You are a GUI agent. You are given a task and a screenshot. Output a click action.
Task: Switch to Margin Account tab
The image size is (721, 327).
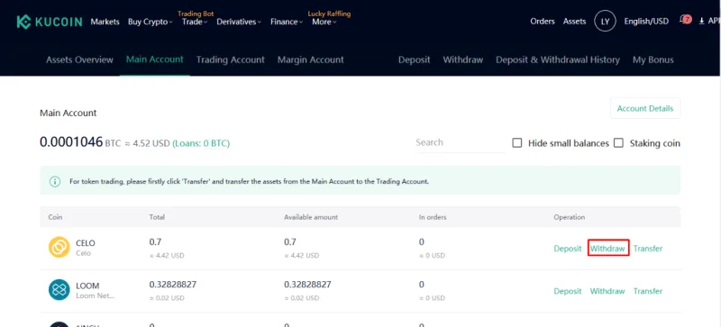point(310,59)
